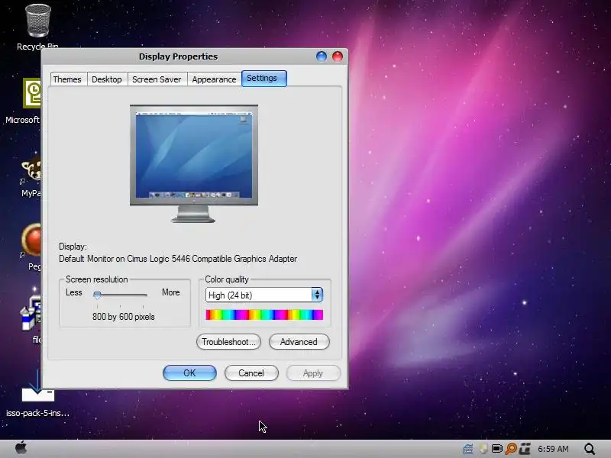Click the color quality spectrum bar
The width and height of the screenshot is (611, 458).
(x=264, y=314)
